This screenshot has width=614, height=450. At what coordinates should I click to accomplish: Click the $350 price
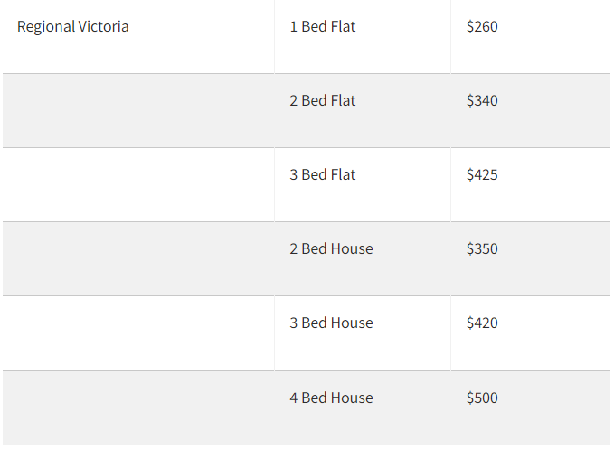pyautogui.click(x=482, y=248)
